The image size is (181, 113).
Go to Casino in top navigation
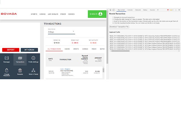click(42, 14)
